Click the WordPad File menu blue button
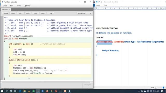Viewport: 166px width, 93px height. [94, 5]
